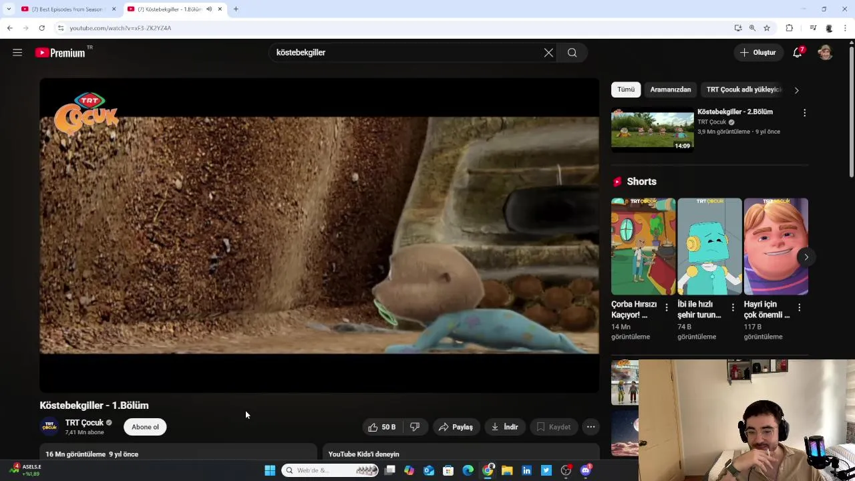Open YouTube Kids'i deneyin link
This screenshot has height=481, width=855.
coord(364,454)
